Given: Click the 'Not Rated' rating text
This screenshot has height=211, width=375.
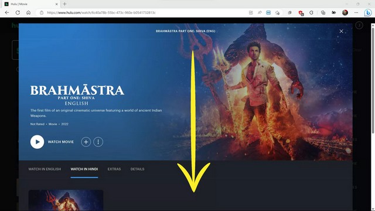Looking at the screenshot, I should (37, 124).
